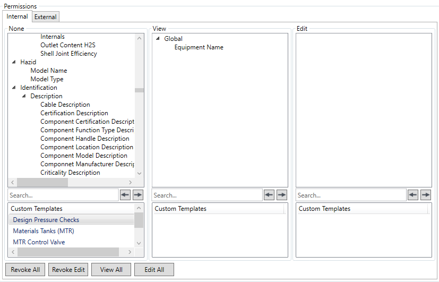Focus the View panel search field
Image resolution: width=439 pixels, height=282 pixels.
pyautogui.click(x=207, y=195)
